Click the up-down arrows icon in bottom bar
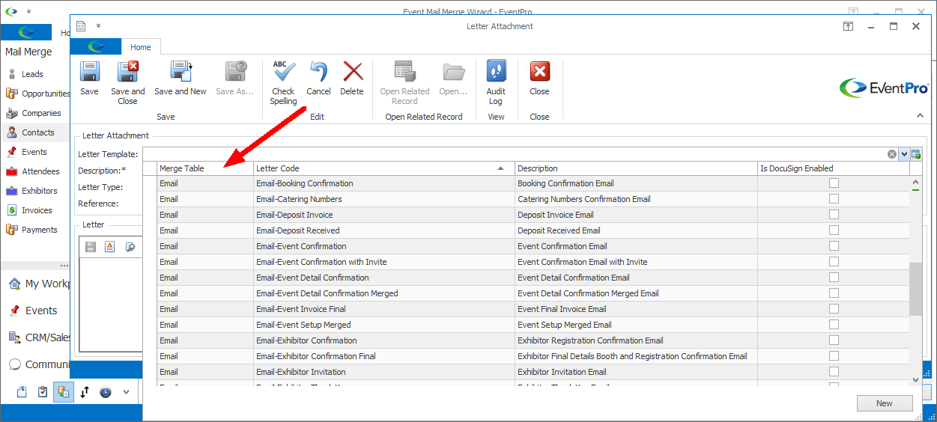Image resolution: width=937 pixels, height=422 pixels. 85,391
